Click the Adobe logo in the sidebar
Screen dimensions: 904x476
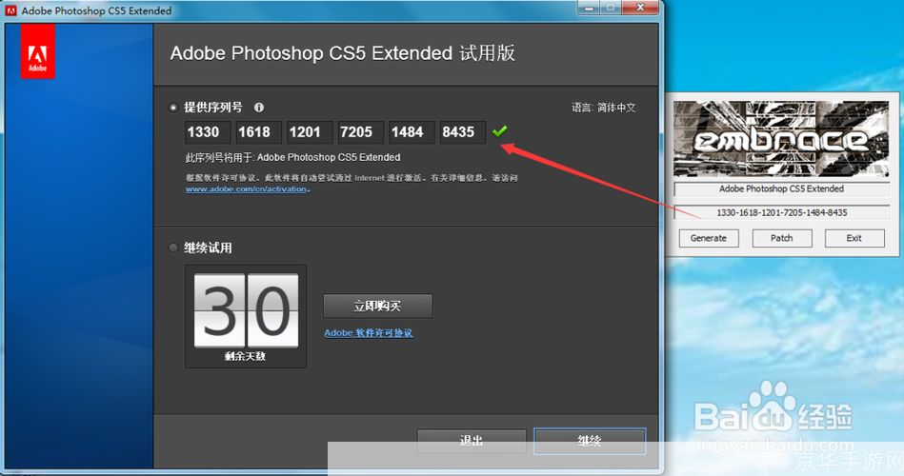(38, 51)
